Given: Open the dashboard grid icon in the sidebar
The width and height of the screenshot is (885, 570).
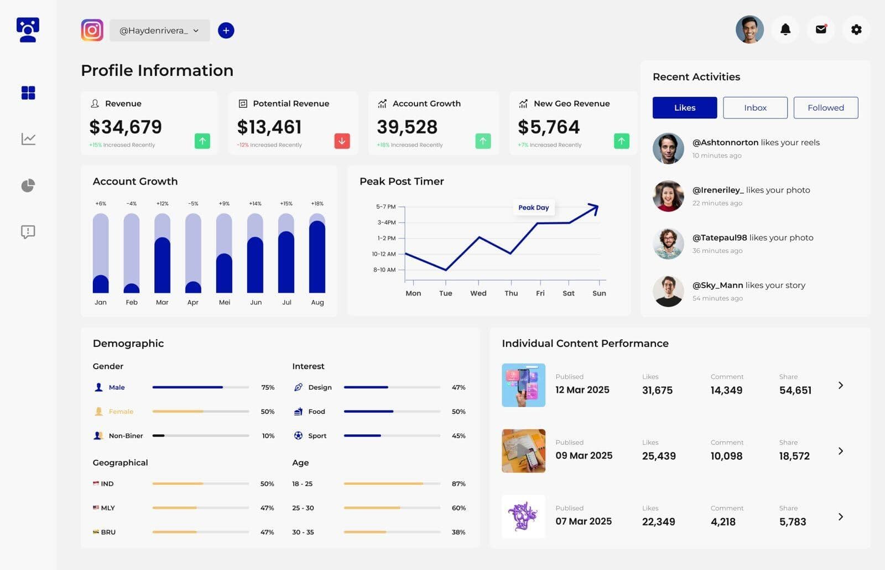Looking at the screenshot, I should click(27, 93).
